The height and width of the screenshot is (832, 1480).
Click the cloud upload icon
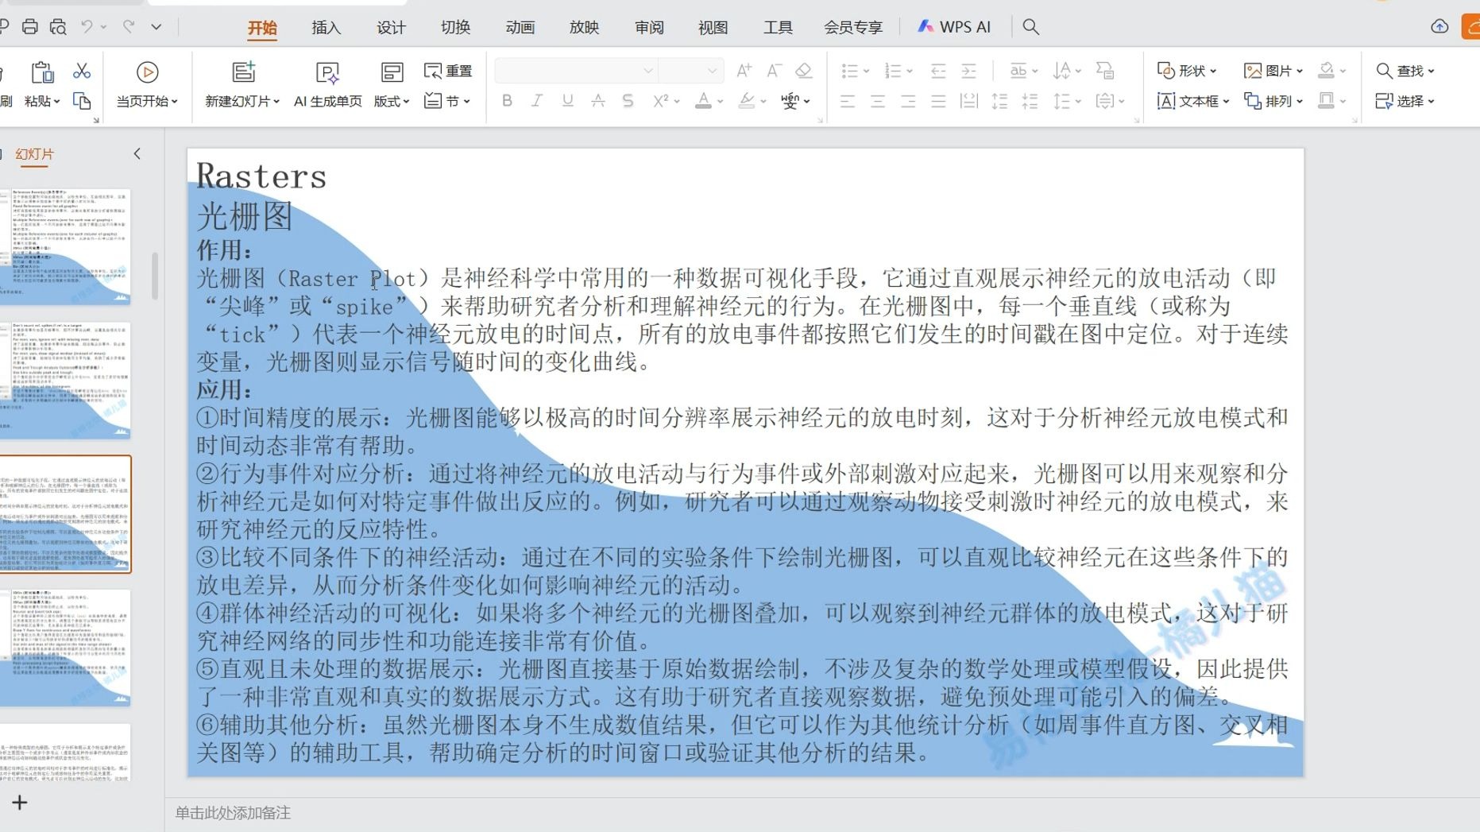click(x=1439, y=27)
